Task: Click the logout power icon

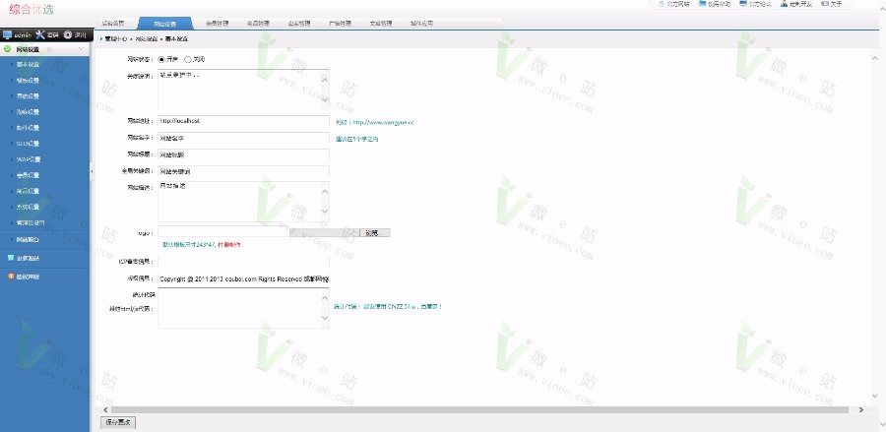Action: (68, 35)
